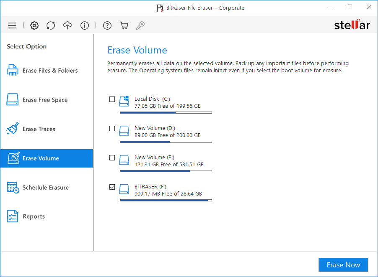Click the cloud upload update icon
The height and width of the screenshot is (277, 378).
67,25
